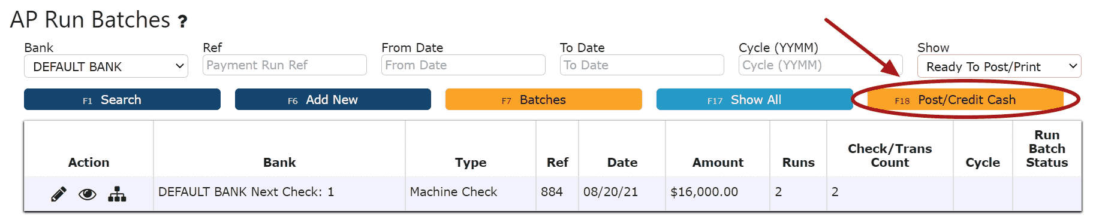Focus the Payment Run Ref input field
Screen dimensions: 1099x223
tap(285, 65)
